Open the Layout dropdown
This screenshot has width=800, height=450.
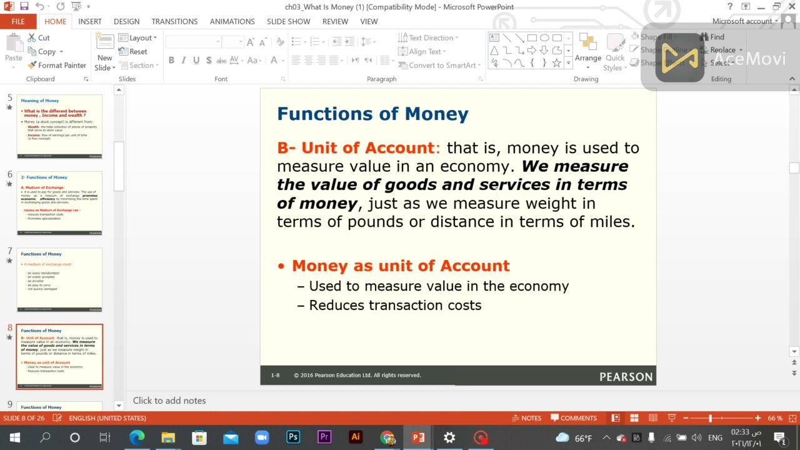(137, 37)
